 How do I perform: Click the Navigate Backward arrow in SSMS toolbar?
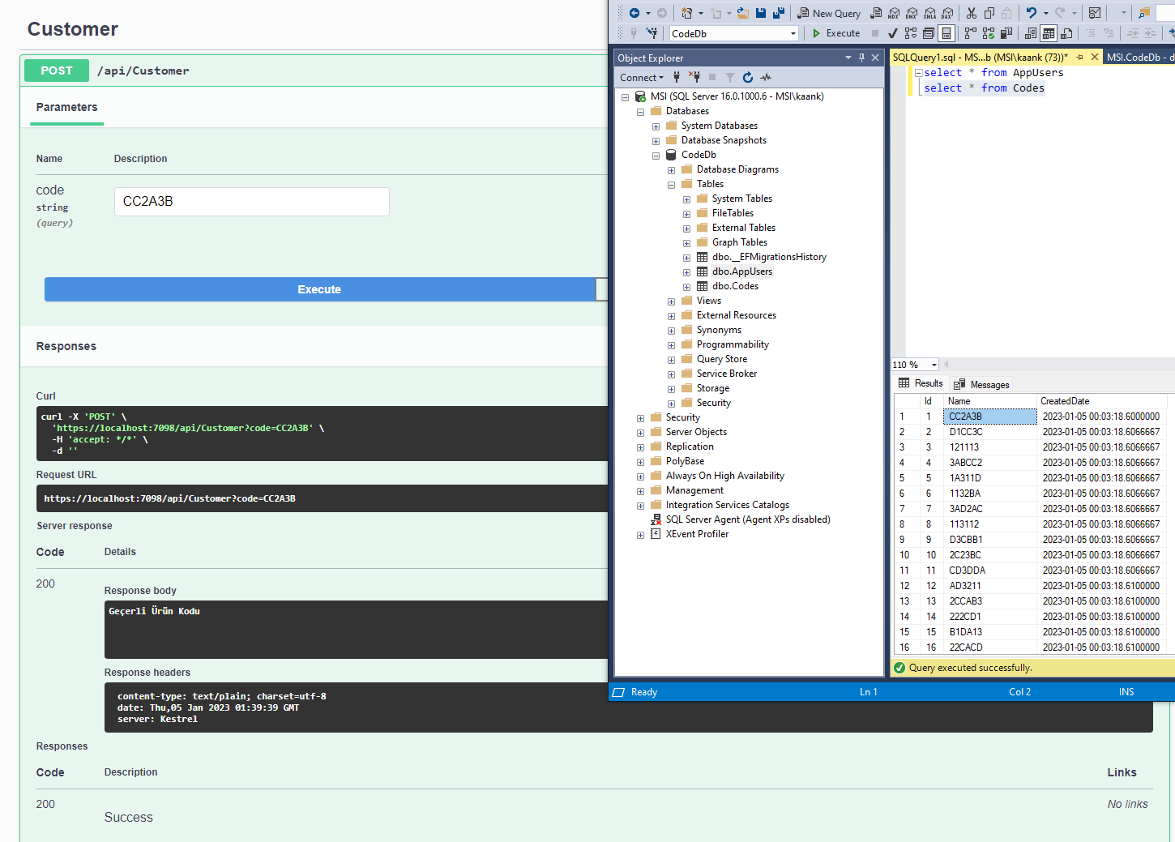634,13
